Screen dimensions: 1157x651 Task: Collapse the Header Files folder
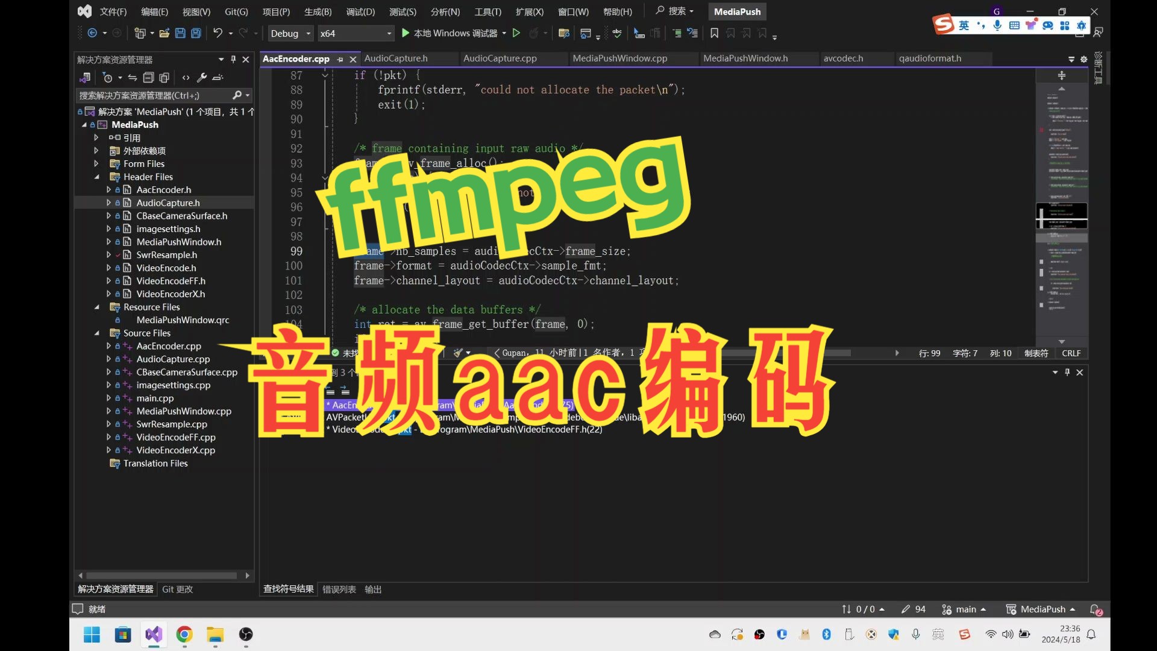tap(96, 177)
